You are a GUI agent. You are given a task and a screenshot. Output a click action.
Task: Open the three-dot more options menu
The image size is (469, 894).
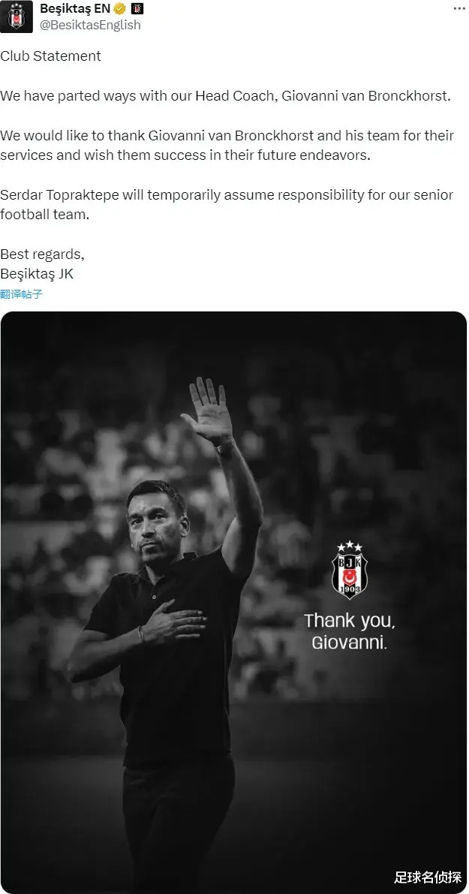click(x=458, y=8)
